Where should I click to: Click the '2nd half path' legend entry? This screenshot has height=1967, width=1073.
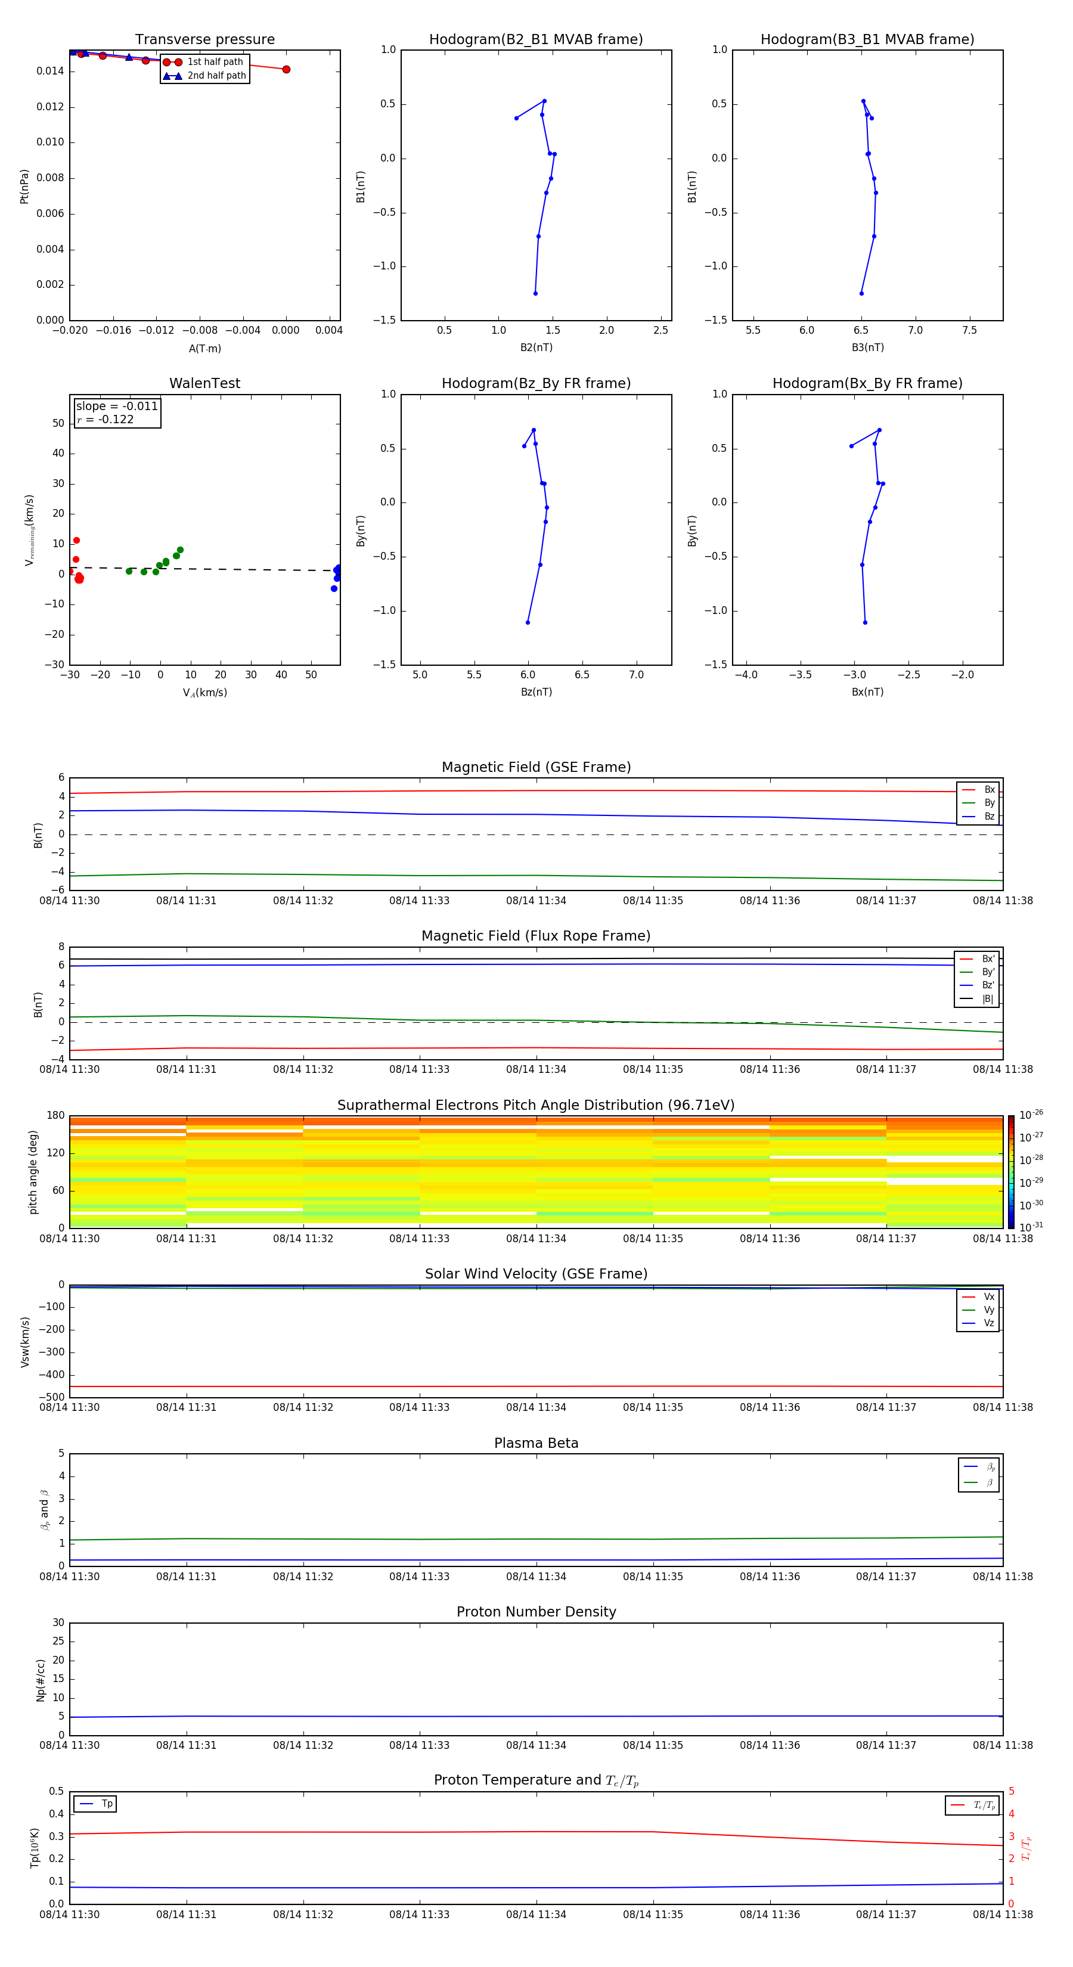tap(204, 76)
